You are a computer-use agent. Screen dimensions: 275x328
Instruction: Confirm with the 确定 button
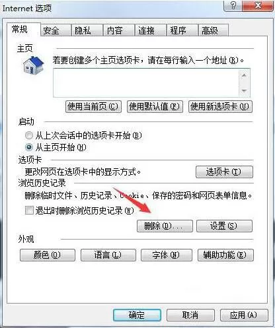137,315
